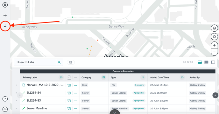The image size is (219, 114).
Task: Switch to full-screen table layout
Action: (x=206, y=62)
